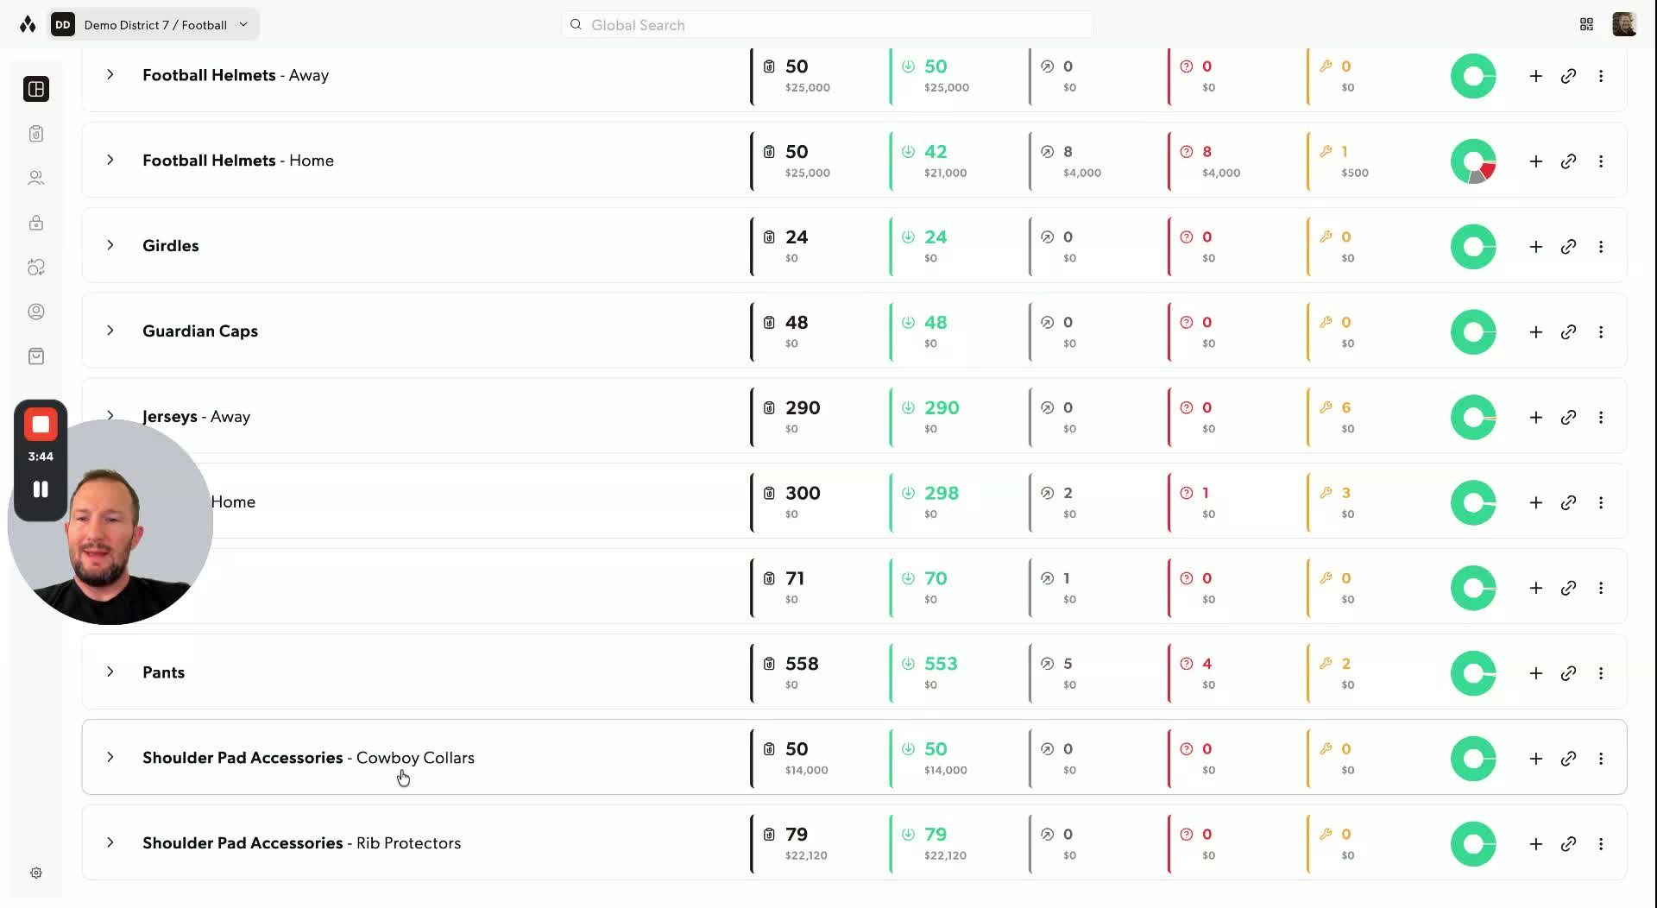The width and height of the screenshot is (1657, 908).
Task: Expand Shoulder Pad Accessories - Cowboy Collars
Action: pyautogui.click(x=110, y=758)
